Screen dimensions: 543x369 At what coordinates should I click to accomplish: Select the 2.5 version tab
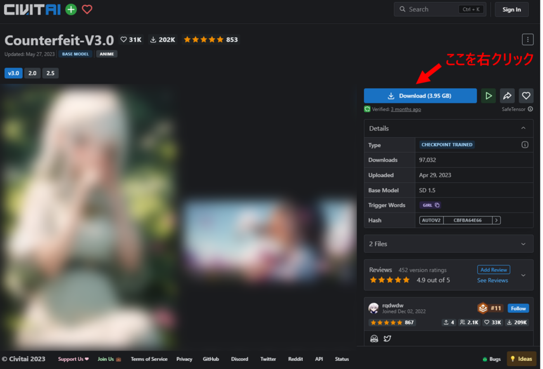pos(50,73)
